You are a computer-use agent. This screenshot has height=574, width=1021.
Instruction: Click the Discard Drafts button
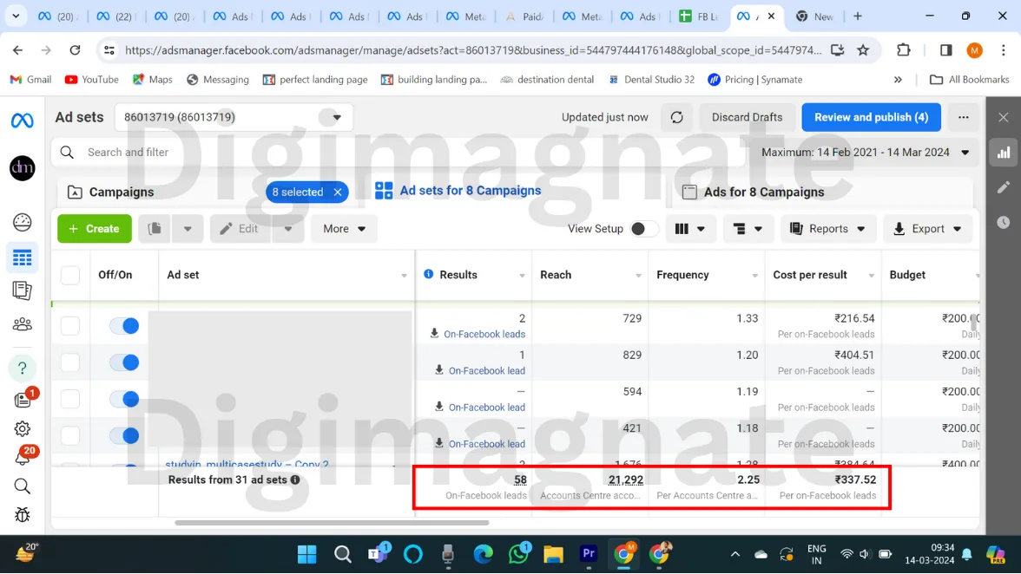[x=747, y=118]
